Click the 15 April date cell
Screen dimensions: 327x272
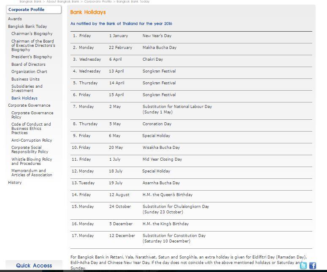pyautogui.click(x=116, y=95)
